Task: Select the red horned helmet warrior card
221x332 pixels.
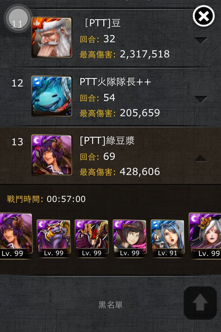Action: click(x=92, y=238)
